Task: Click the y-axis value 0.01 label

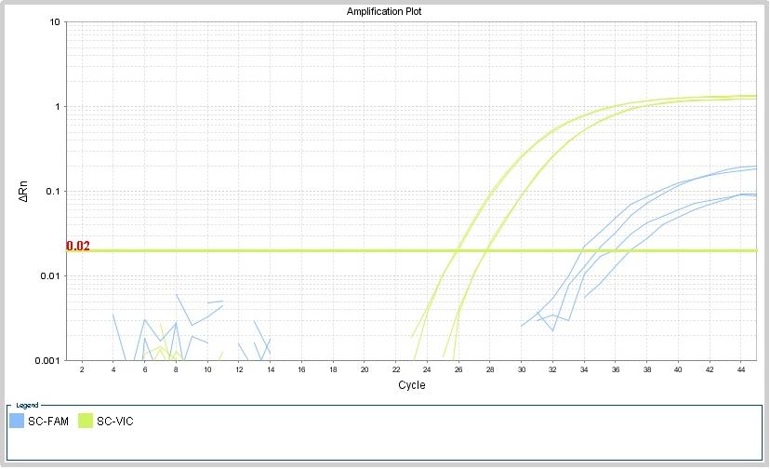Action: tap(51, 276)
